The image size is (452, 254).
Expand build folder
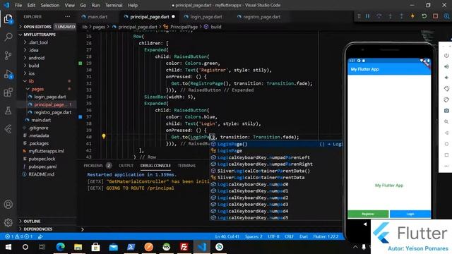47,66
